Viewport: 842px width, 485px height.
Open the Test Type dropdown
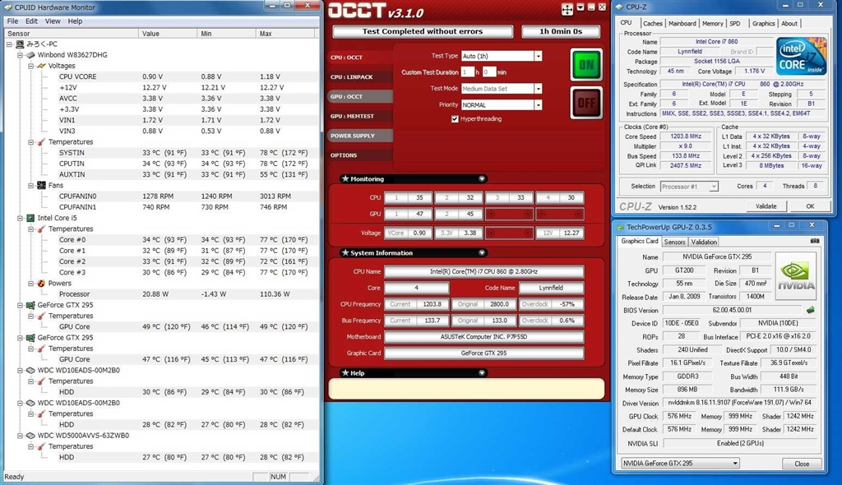(x=538, y=56)
